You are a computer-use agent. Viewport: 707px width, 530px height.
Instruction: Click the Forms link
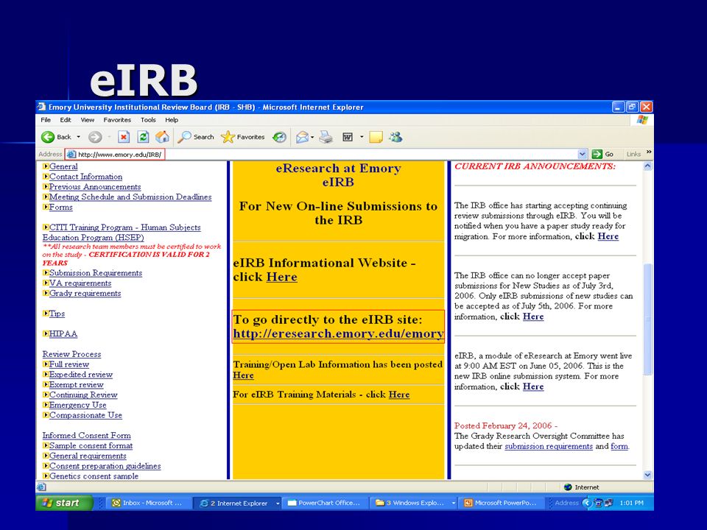[x=61, y=208]
